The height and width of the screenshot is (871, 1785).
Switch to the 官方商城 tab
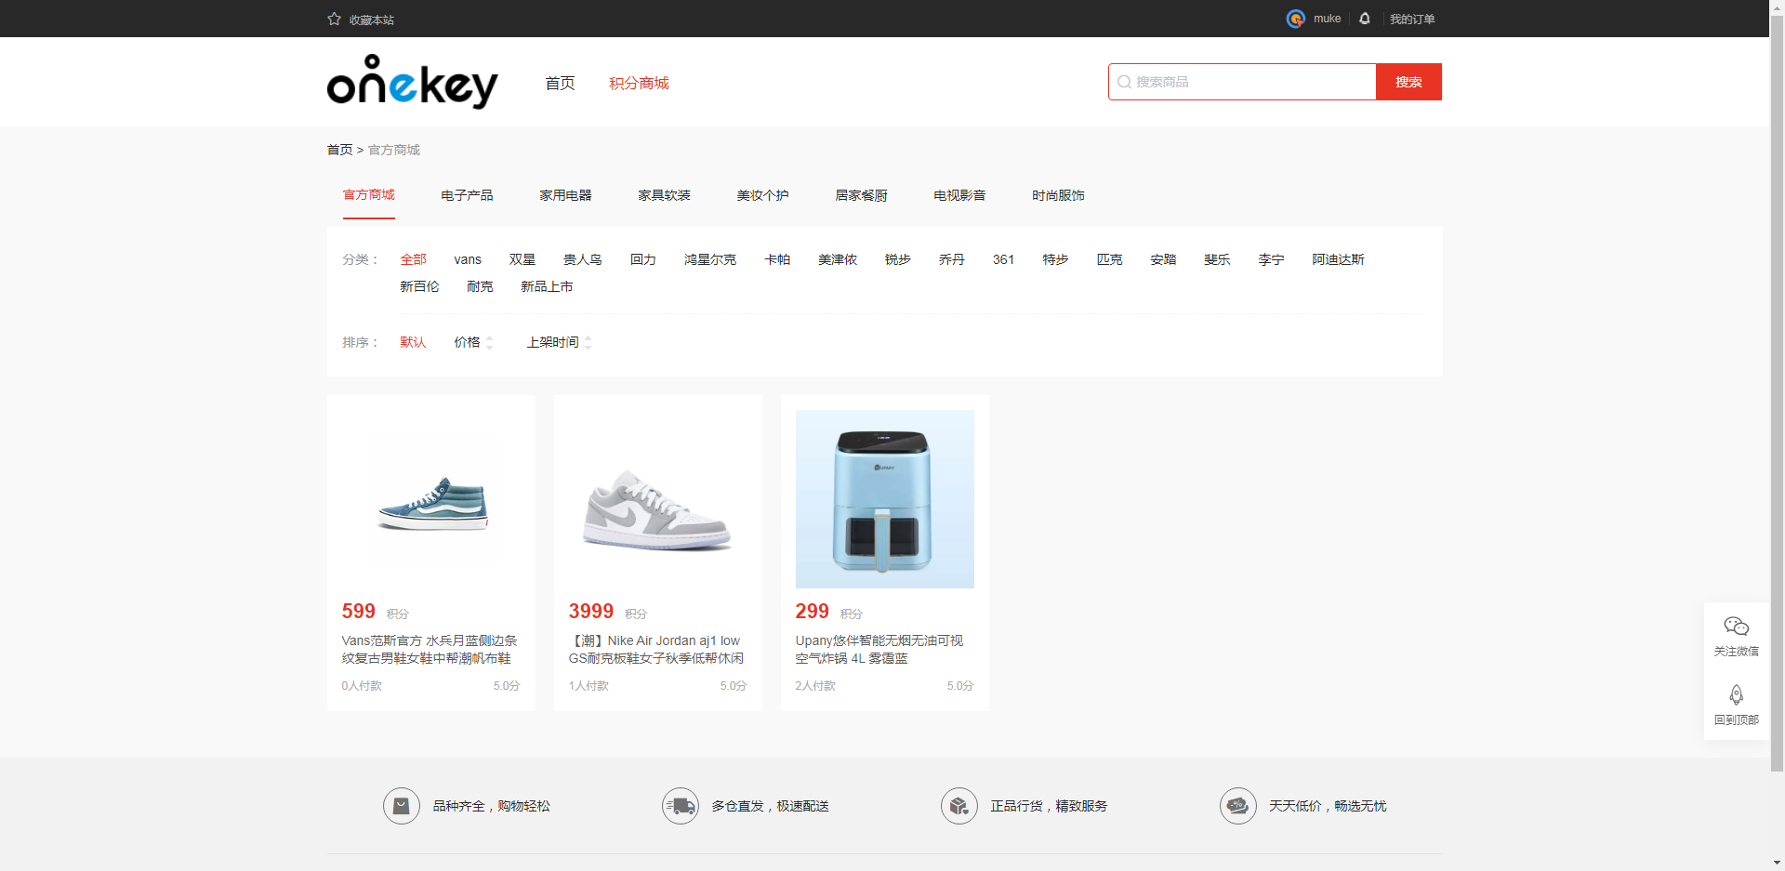pyautogui.click(x=369, y=195)
